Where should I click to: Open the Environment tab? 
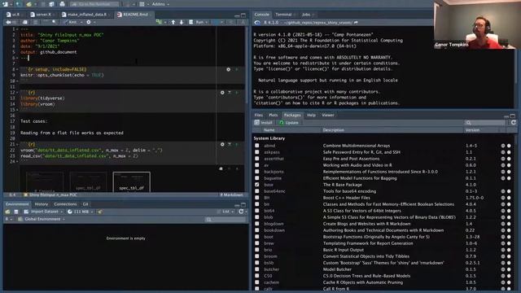tap(17, 204)
